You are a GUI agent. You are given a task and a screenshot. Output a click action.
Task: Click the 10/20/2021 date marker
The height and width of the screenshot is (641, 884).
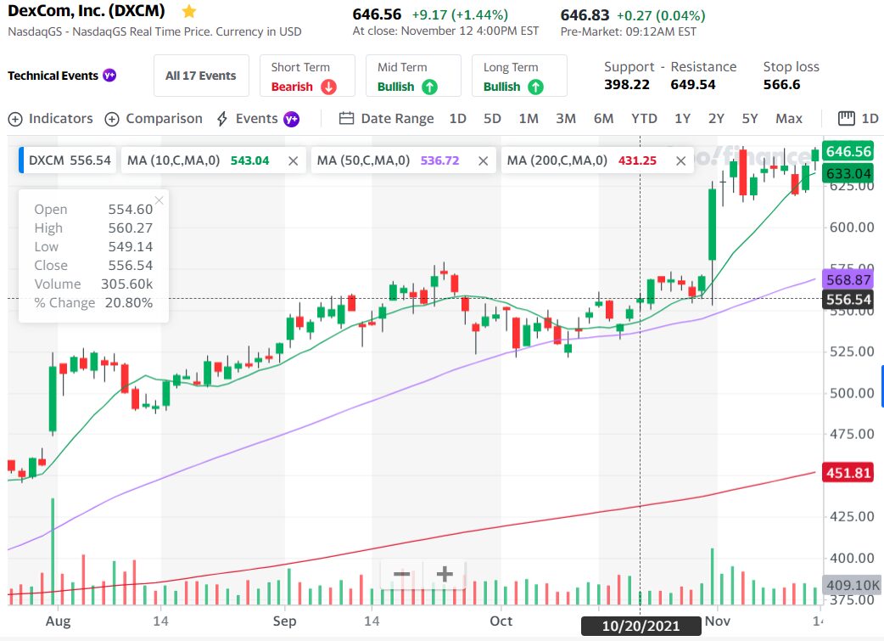point(641,626)
